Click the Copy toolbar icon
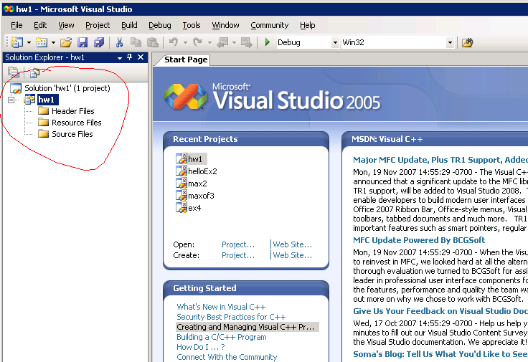 pyautogui.click(x=136, y=42)
